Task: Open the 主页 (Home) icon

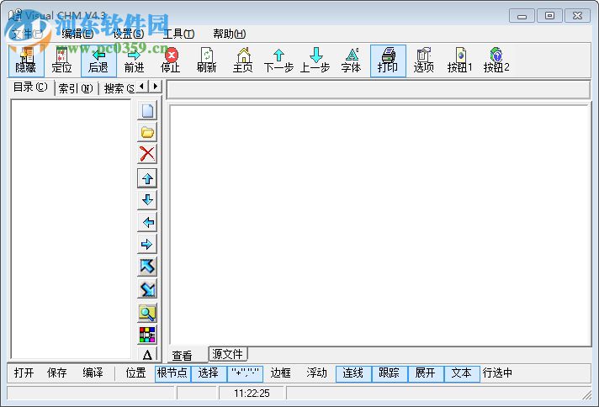Action: click(243, 61)
